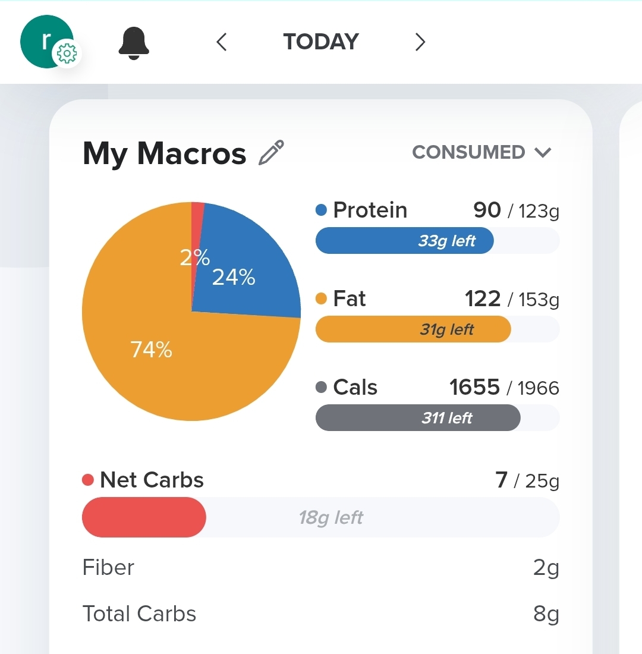Open the CONSUMED dropdown
Viewport: 642px width, 654px height.
tap(481, 152)
